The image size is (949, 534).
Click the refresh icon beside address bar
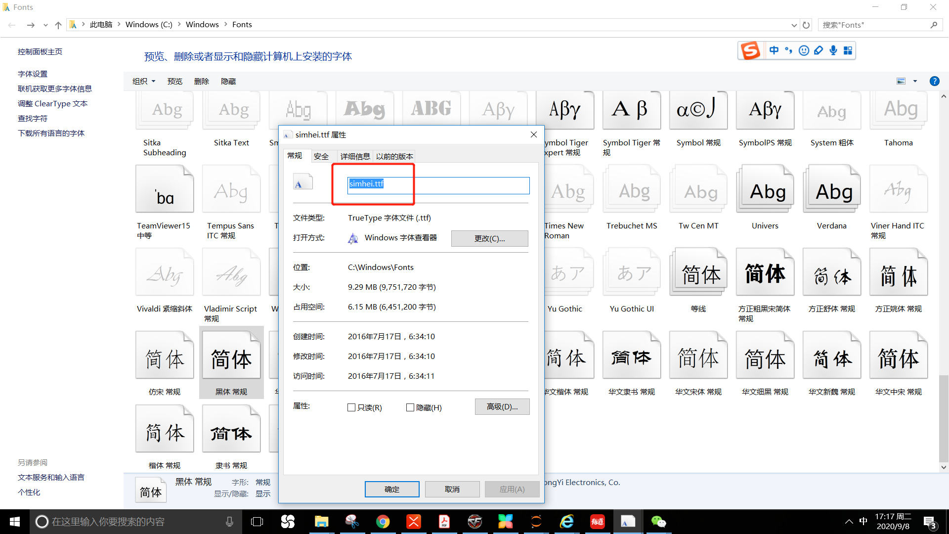tap(806, 25)
